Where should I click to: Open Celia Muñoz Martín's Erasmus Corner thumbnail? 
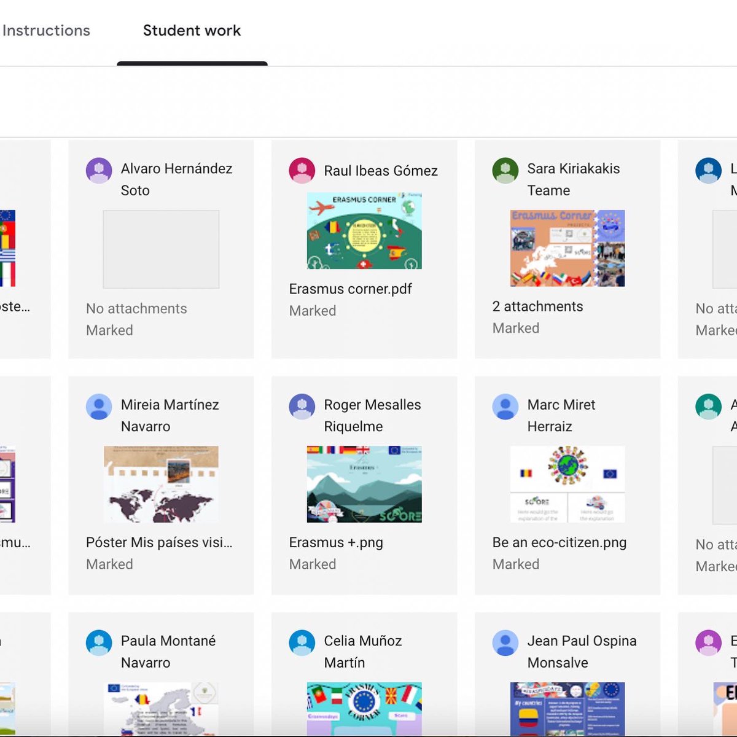point(364,708)
